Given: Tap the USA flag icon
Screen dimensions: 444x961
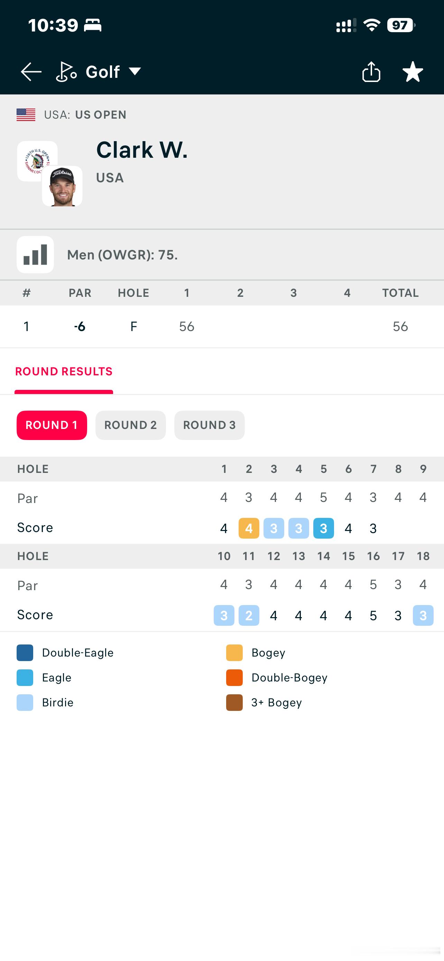Looking at the screenshot, I should [x=26, y=115].
